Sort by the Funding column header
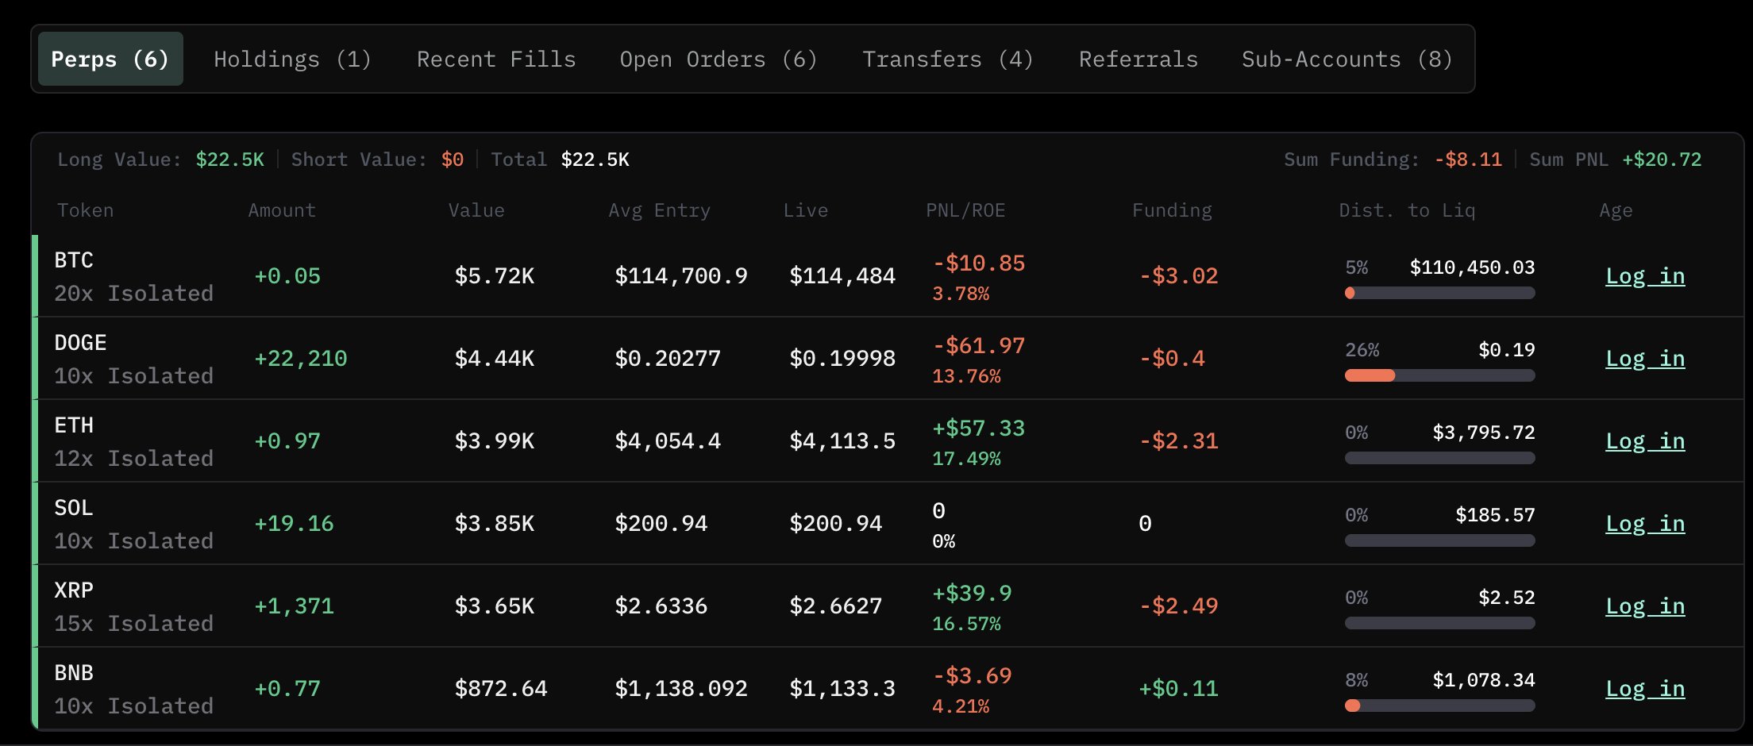Screen dimensions: 1753x746 pyautogui.click(x=1172, y=210)
